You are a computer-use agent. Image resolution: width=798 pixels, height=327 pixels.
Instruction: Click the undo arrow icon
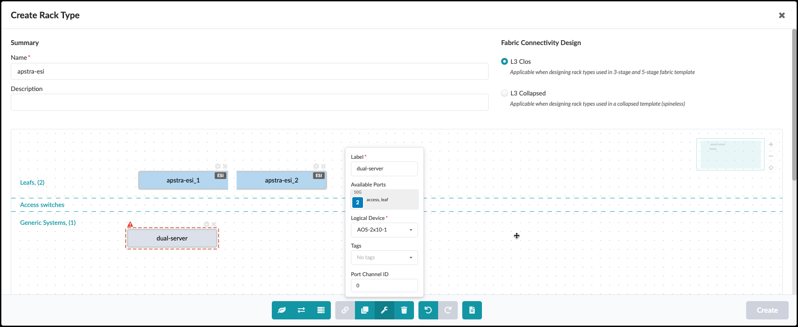[428, 310]
